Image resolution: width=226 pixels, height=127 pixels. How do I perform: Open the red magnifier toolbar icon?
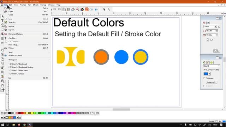[77, 10]
